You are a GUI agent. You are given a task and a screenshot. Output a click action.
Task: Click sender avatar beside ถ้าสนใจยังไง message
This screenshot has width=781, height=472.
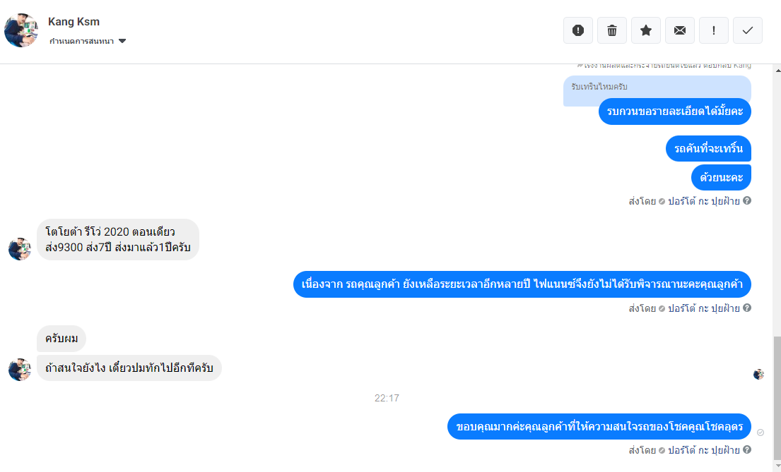tap(20, 370)
